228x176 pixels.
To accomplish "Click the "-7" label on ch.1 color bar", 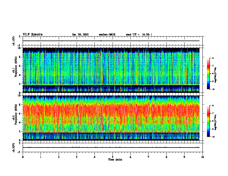I will pos(212,66).
